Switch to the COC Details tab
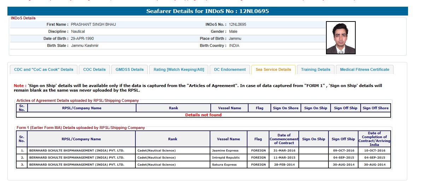 tap(94, 69)
